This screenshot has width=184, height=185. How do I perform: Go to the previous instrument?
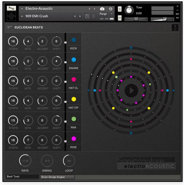tap(89, 9)
